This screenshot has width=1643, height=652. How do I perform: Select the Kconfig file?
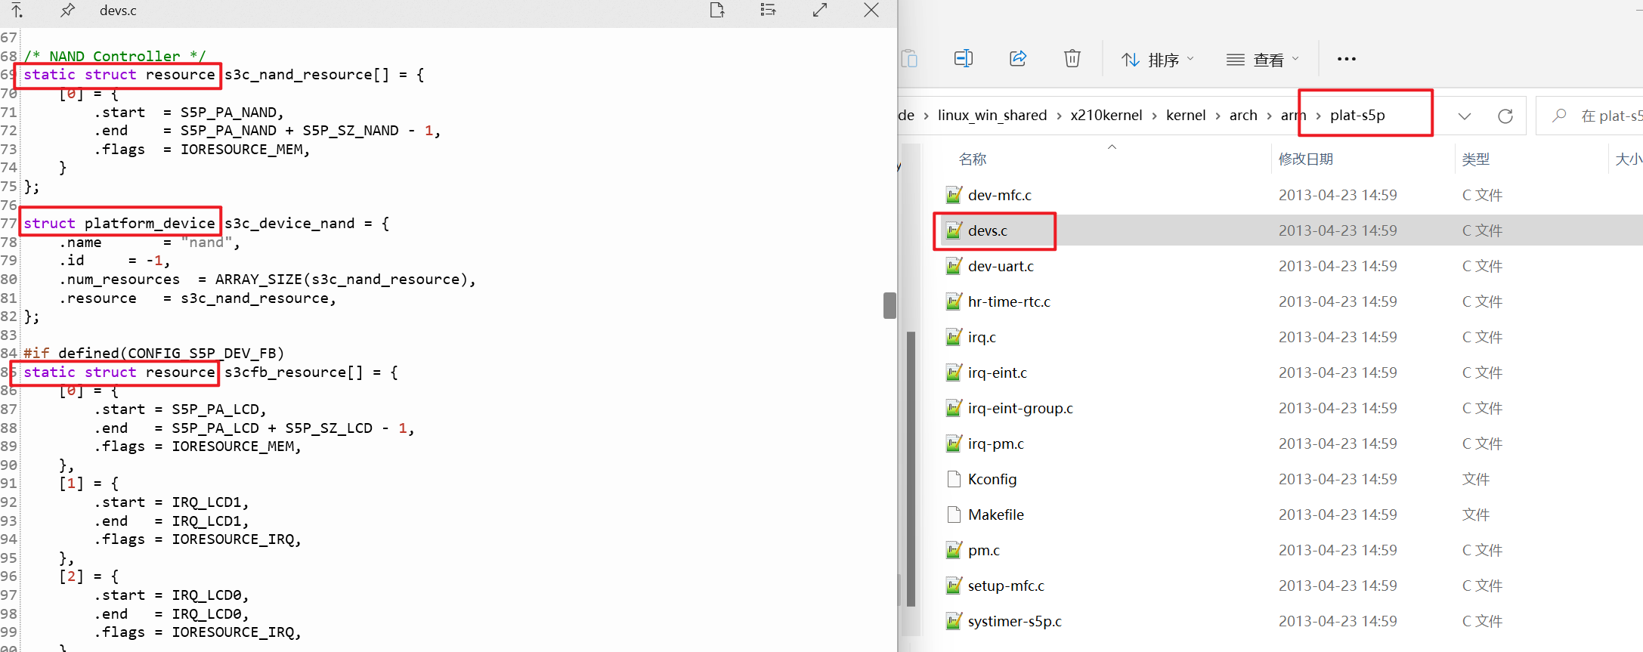[x=992, y=479]
